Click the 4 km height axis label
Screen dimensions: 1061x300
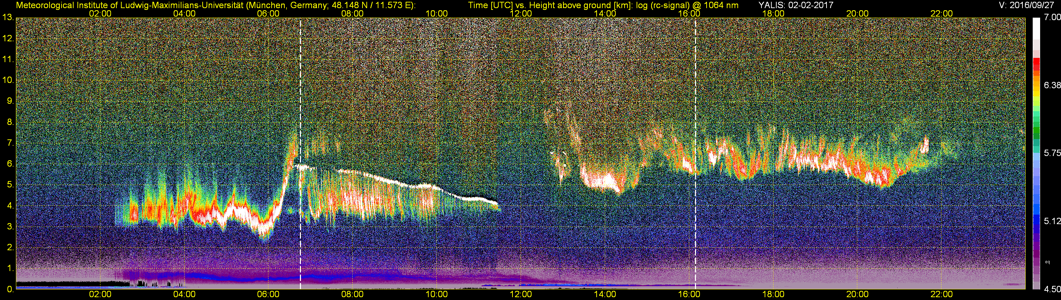click(x=10, y=206)
